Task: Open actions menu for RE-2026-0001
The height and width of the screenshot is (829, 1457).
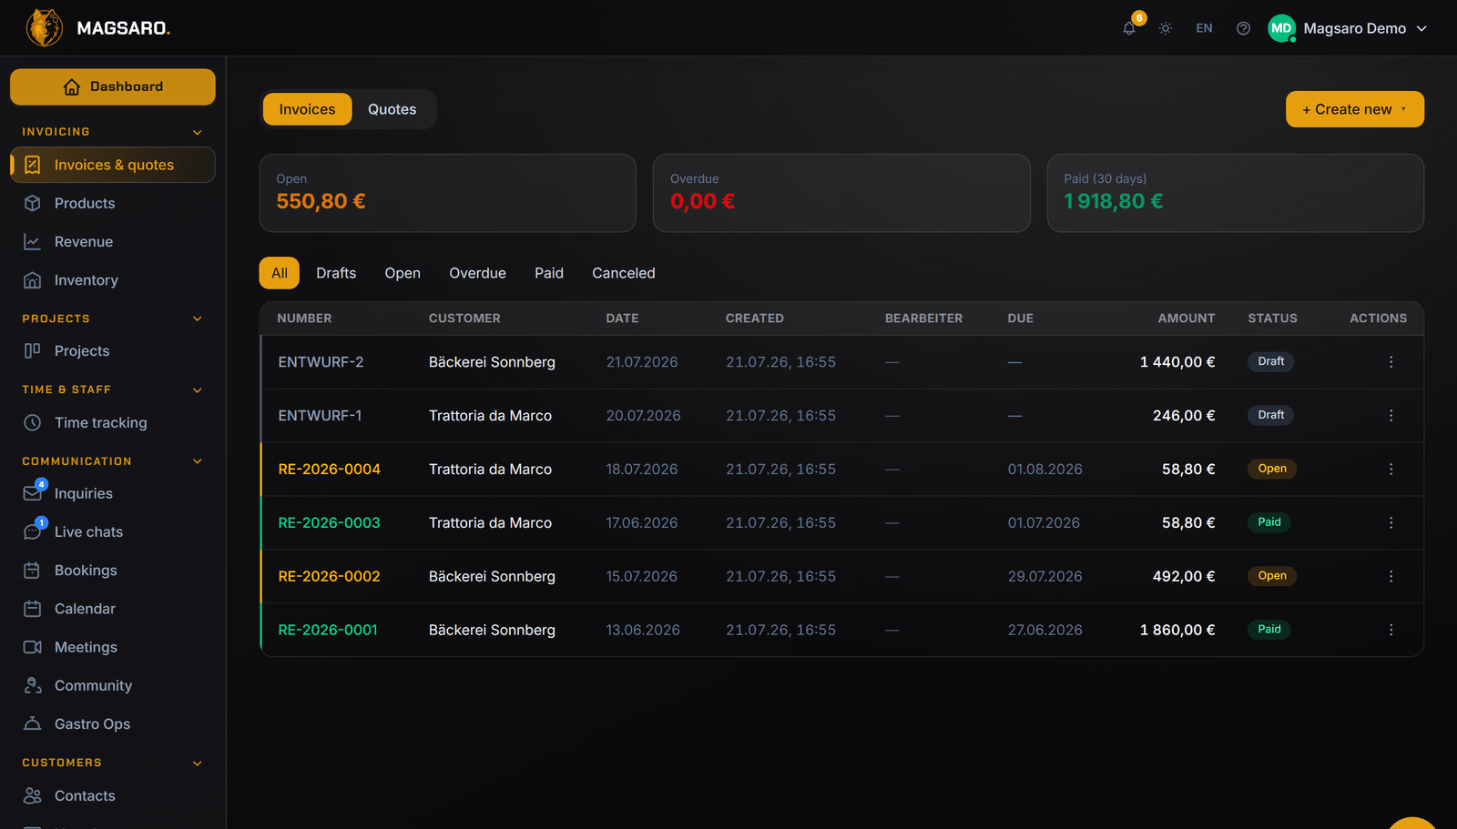Action: [1391, 630]
